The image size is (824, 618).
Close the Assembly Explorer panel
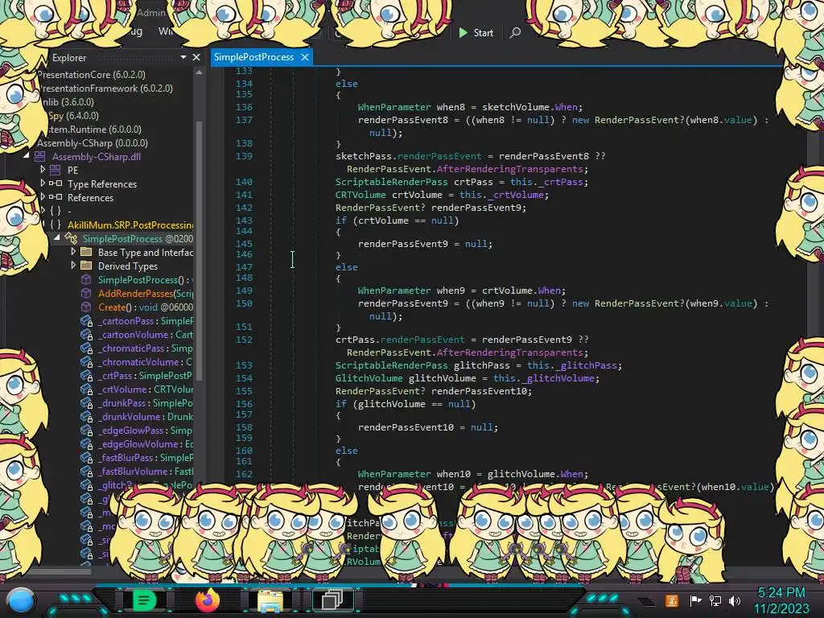pos(196,57)
